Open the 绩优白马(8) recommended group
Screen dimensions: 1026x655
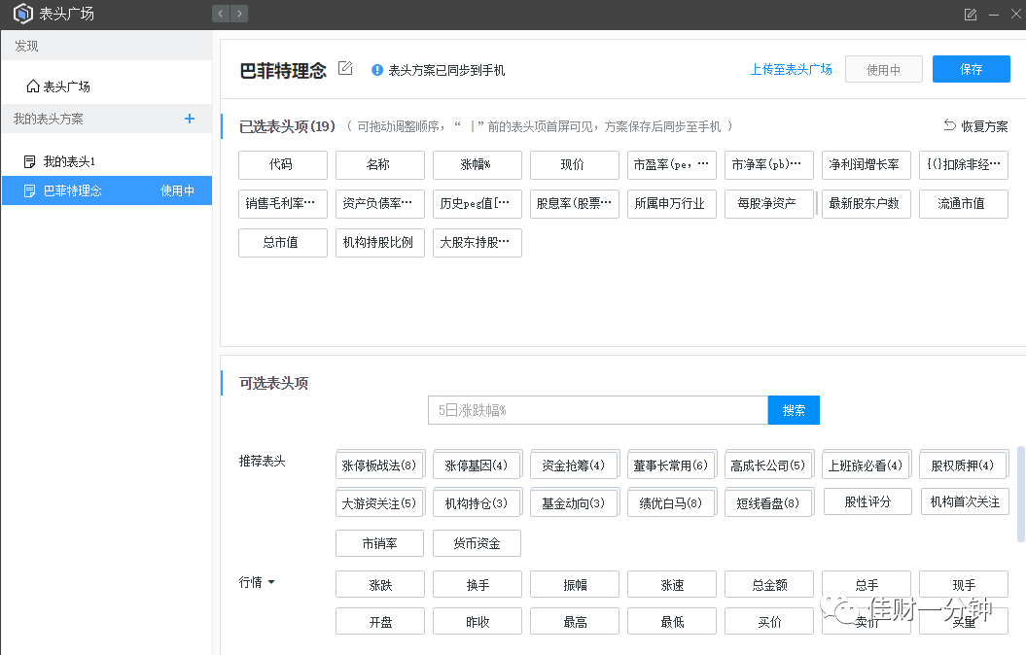(x=672, y=502)
